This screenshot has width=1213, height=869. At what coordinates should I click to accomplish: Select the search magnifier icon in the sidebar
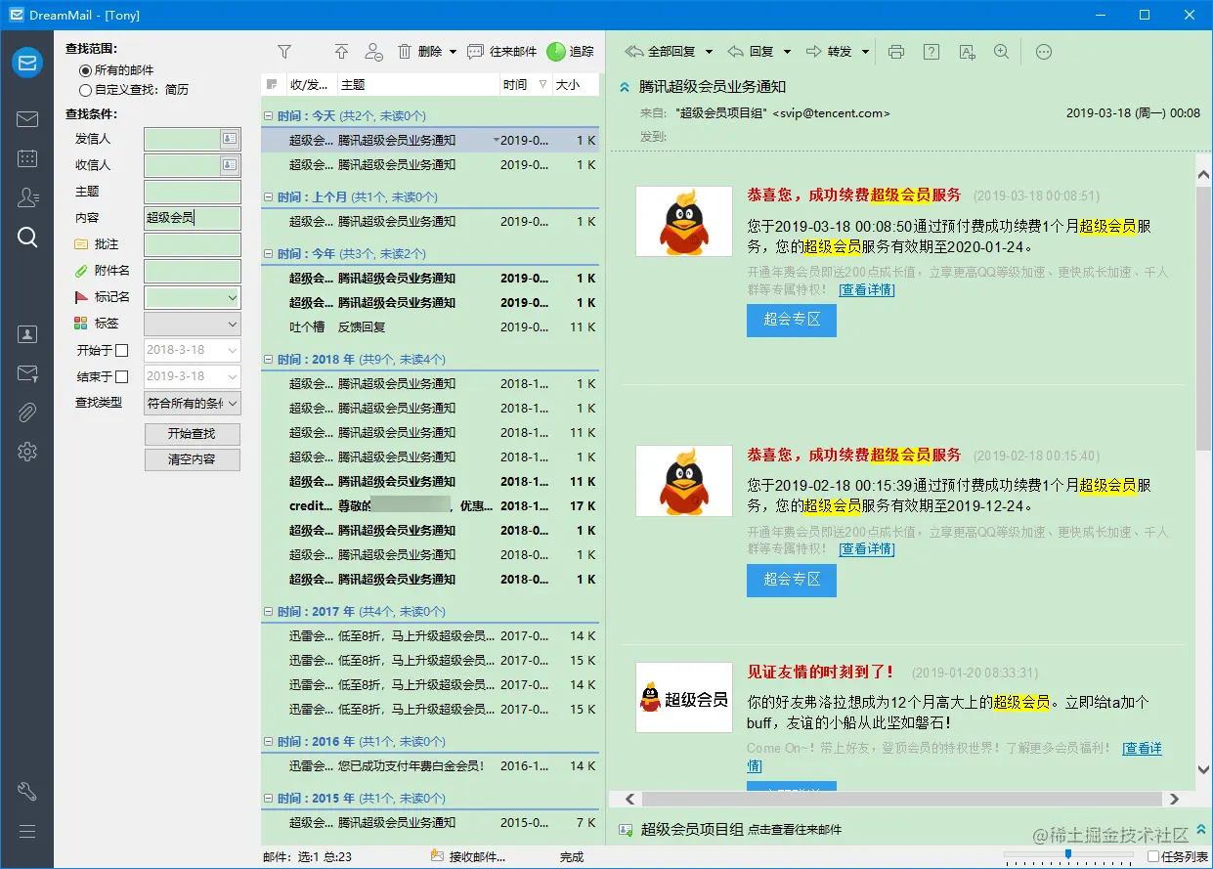tap(27, 237)
